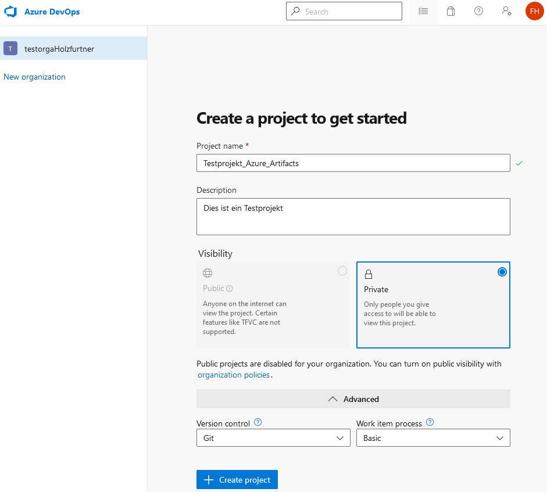Click the Public visibility info icon
547x492 pixels.
230,289
